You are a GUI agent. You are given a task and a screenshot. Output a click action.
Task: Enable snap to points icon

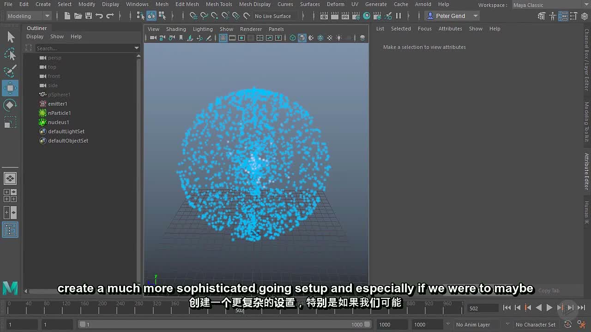tap(215, 16)
